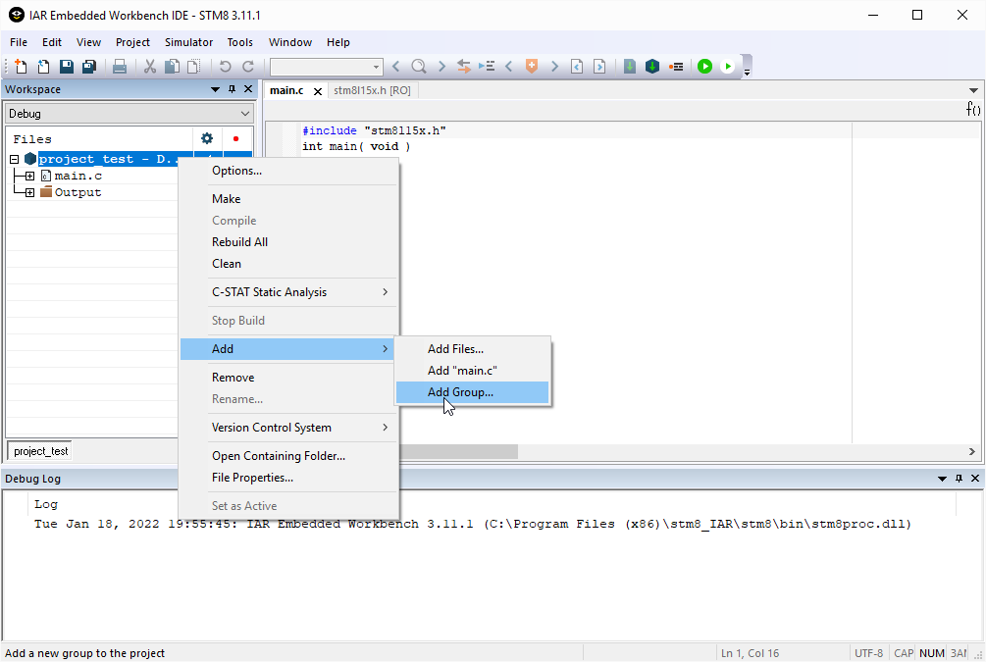This screenshot has width=986, height=662.
Task: Click the Go To line icon
Action: point(487,66)
